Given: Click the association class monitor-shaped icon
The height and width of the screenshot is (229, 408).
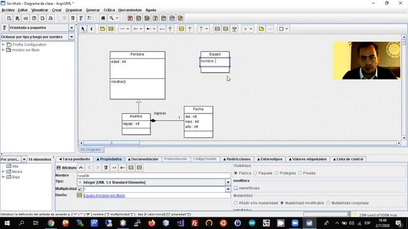Looking at the screenshot, I should (234, 29).
